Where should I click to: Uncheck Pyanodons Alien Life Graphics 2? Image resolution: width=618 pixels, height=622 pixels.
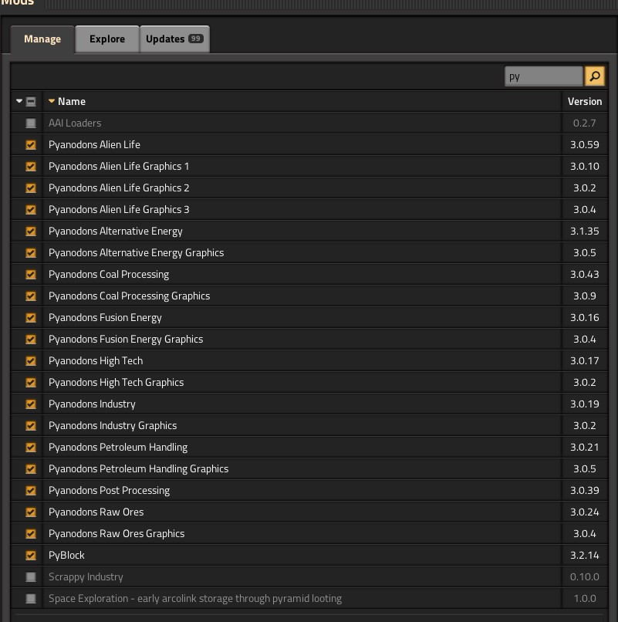31,188
